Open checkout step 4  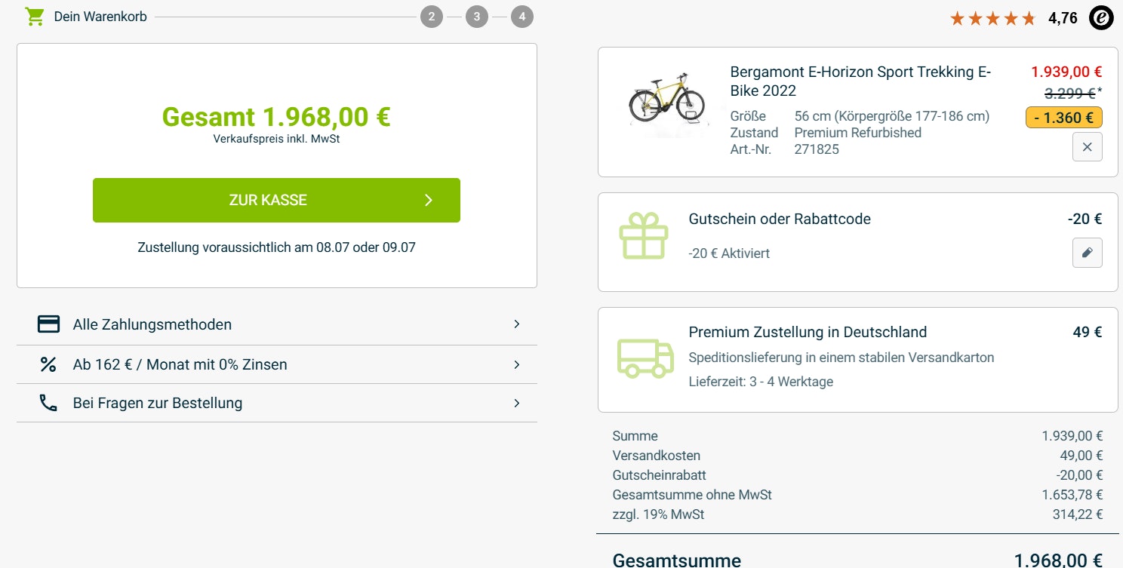(522, 16)
